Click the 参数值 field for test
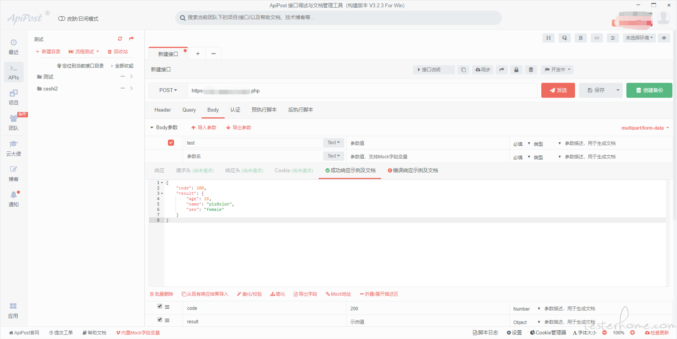 (427, 143)
